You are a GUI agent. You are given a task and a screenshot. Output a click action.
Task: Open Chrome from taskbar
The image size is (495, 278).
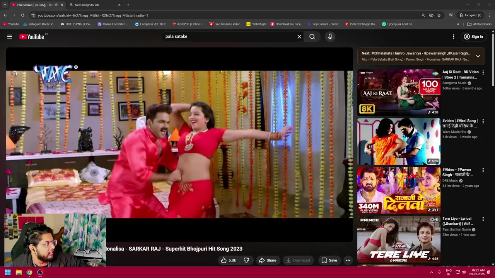pos(29,272)
